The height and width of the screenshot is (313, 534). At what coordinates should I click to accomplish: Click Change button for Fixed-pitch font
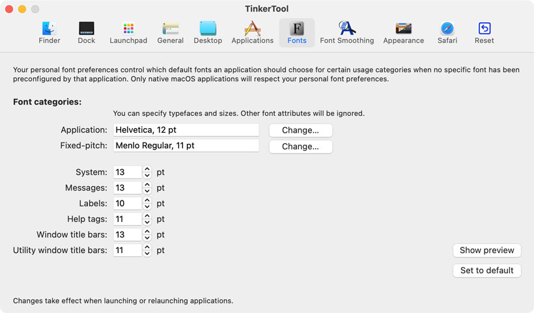coord(300,146)
